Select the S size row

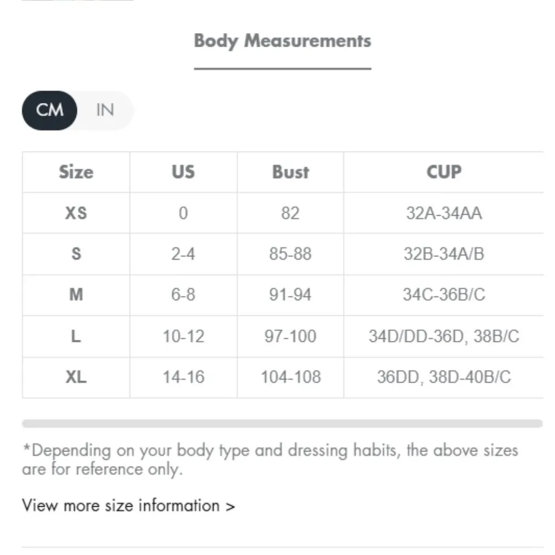[75, 254]
